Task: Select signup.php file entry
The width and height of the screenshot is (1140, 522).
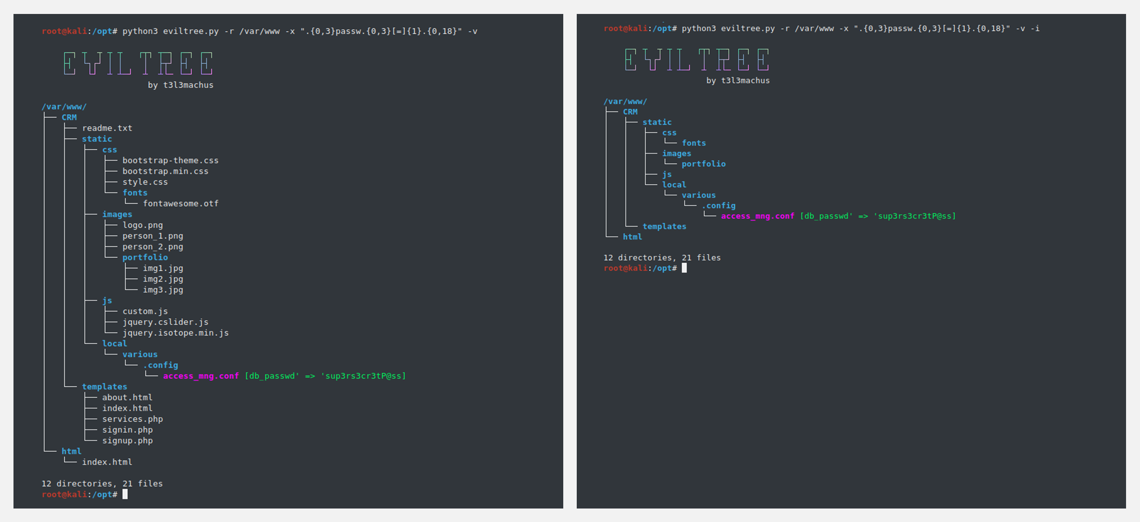Action: [127, 441]
